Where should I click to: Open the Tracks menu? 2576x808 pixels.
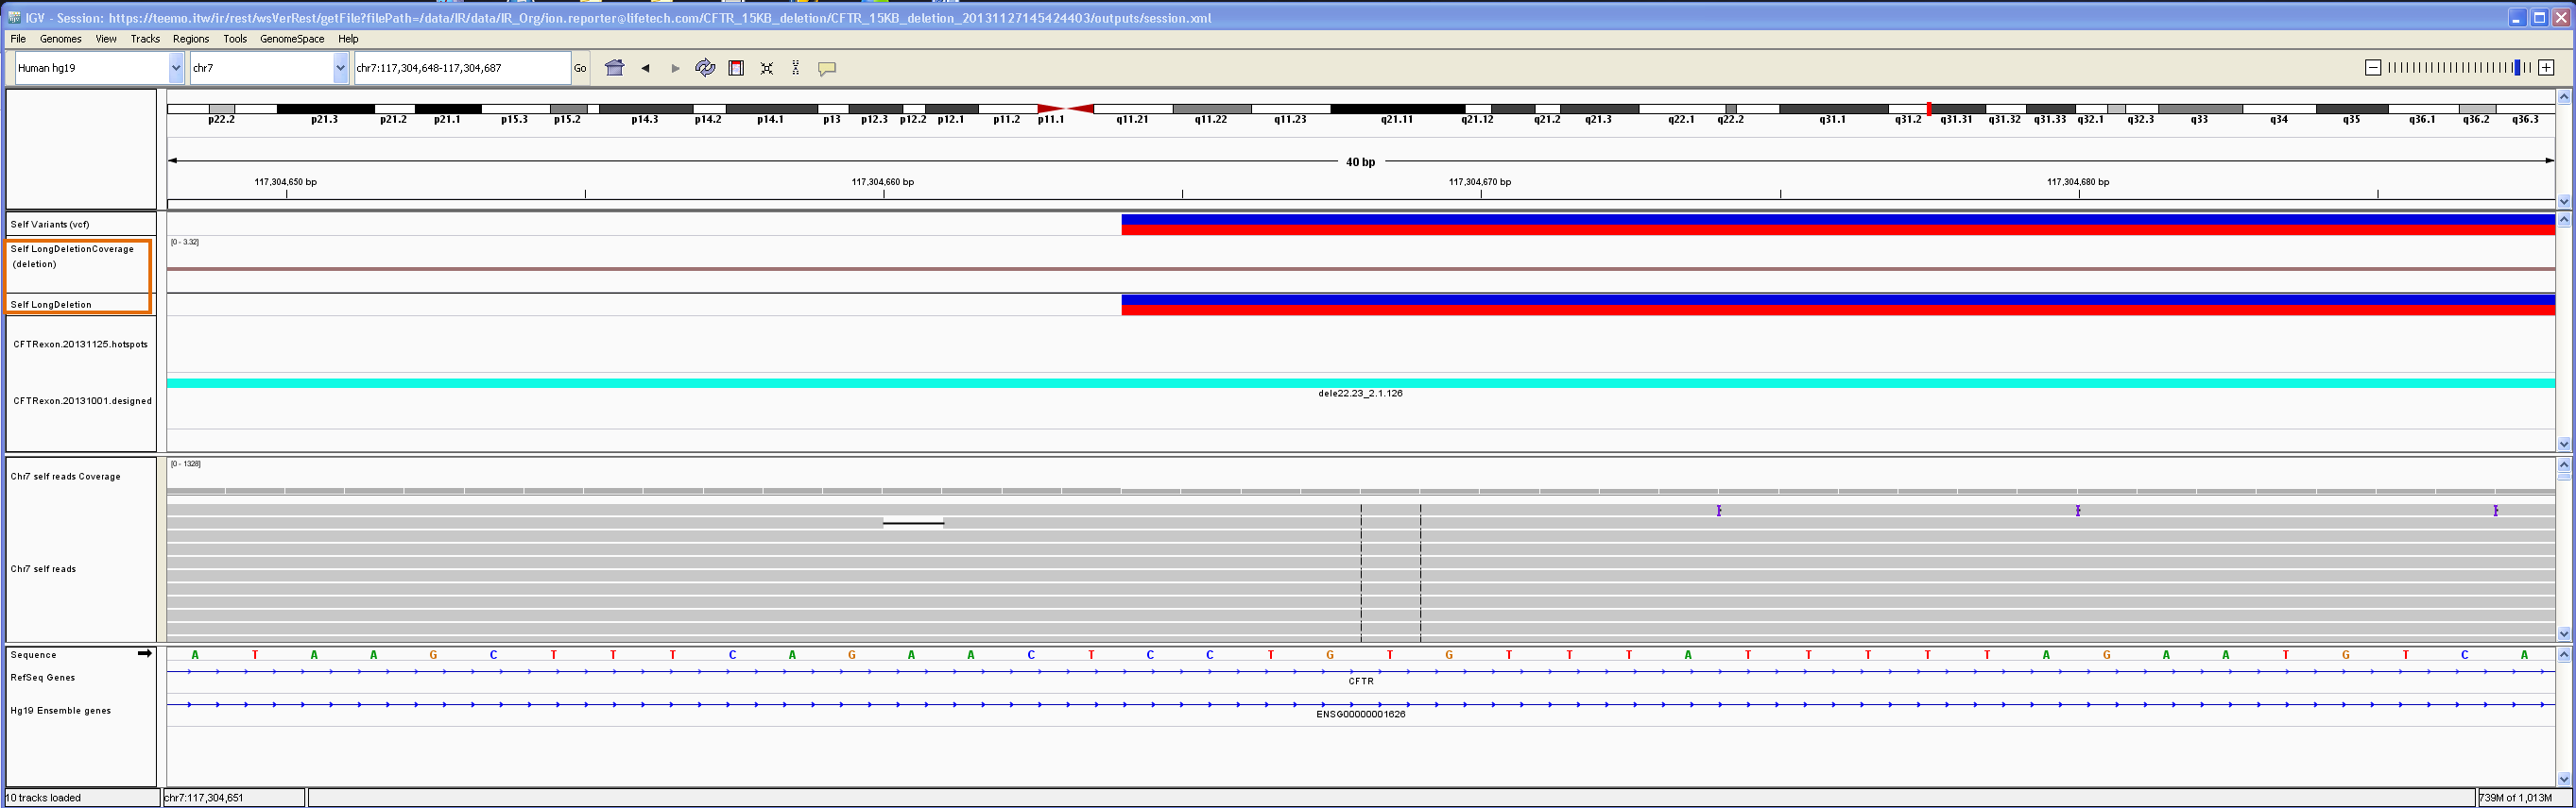point(145,39)
